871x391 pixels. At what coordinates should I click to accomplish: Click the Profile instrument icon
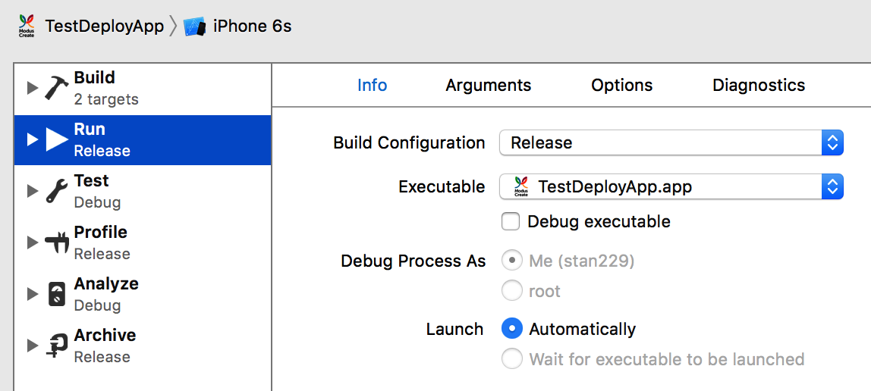[x=57, y=242]
